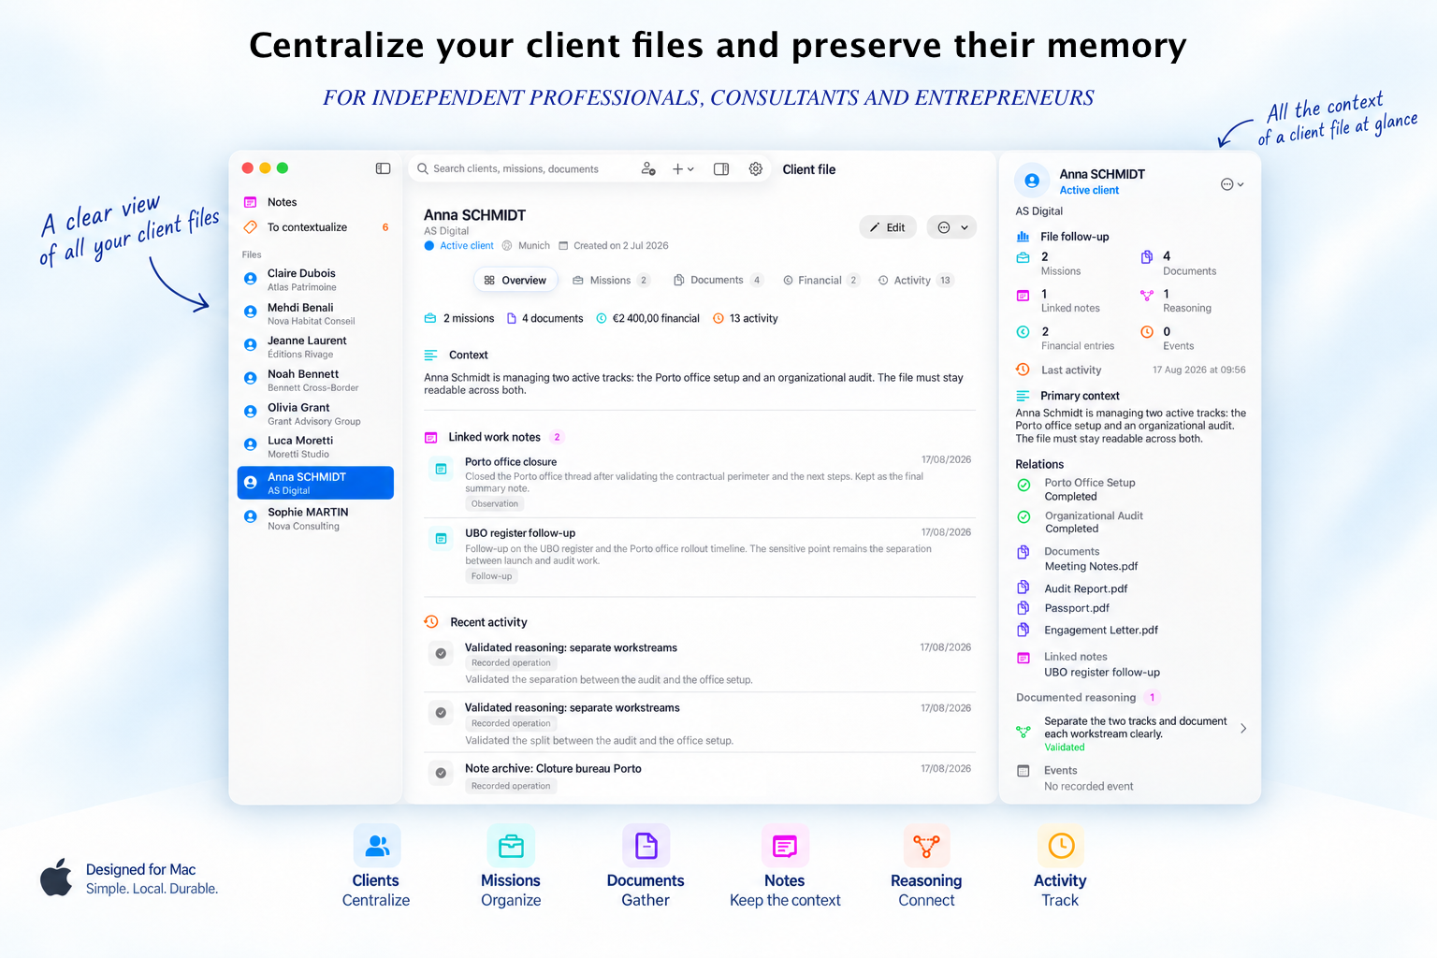Click the search clients, missions, documents field
The image size is (1437, 958).
click(x=520, y=169)
